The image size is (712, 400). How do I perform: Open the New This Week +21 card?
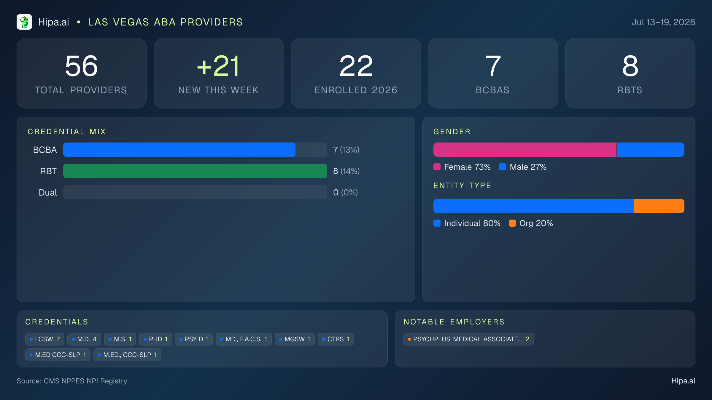[219, 73]
